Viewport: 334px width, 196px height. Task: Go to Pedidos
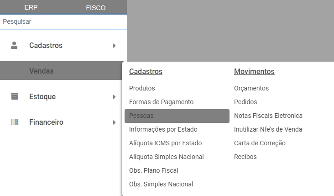tap(245, 102)
